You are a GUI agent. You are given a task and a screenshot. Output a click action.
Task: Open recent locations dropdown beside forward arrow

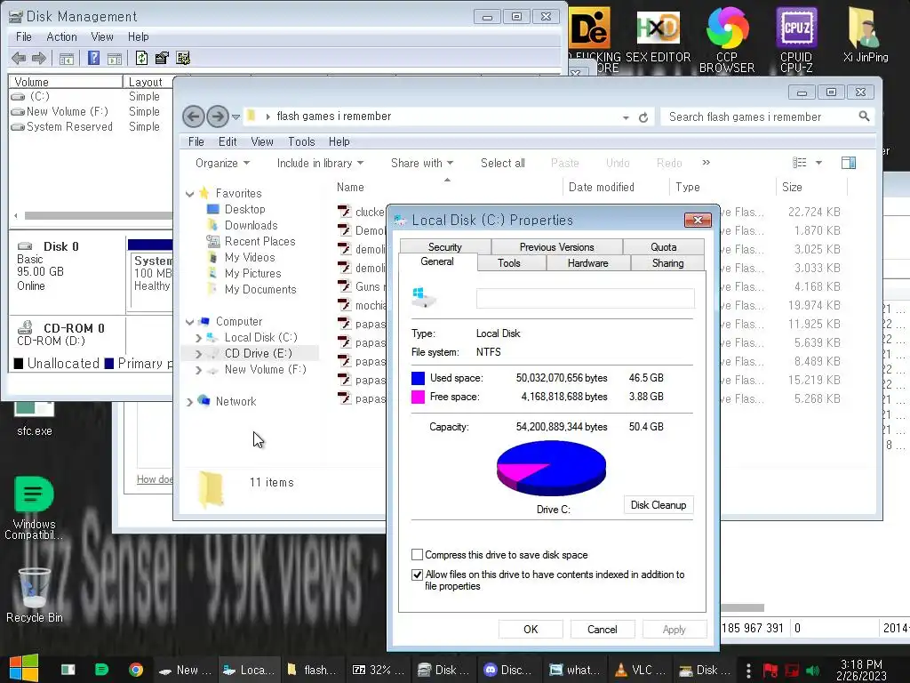point(235,117)
